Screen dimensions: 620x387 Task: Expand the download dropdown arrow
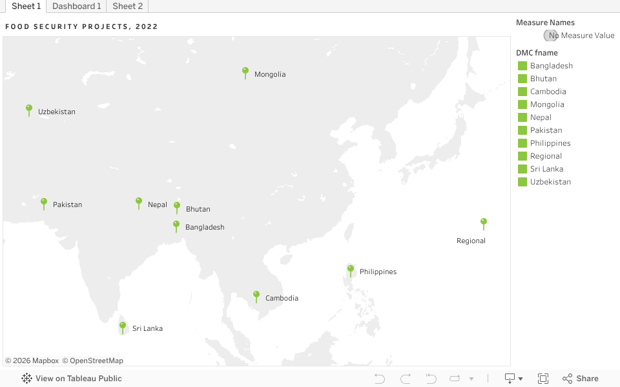(x=521, y=379)
